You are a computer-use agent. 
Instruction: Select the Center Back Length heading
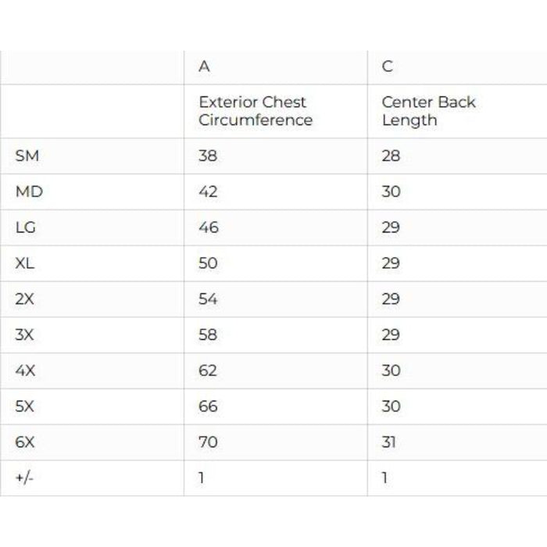(x=428, y=111)
